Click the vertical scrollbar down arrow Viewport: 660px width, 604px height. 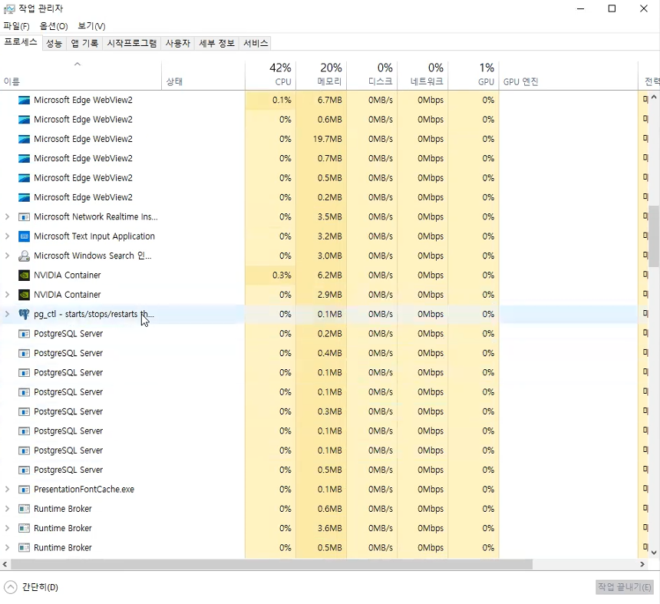pos(654,553)
